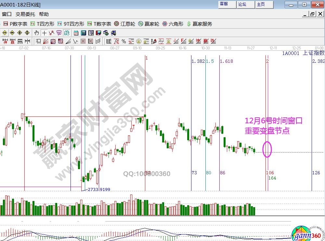Select the Gann fan lines tool
This screenshot has width=325, height=241.
point(46,41)
